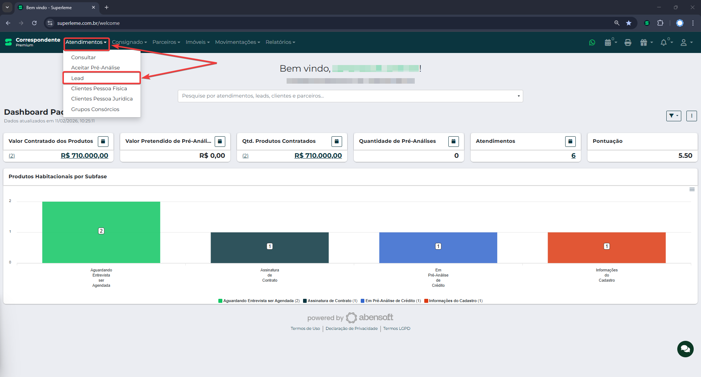The image size is (701, 377).
Task: Open WhatsApp icon in the header
Action: (x=592, y=42)
